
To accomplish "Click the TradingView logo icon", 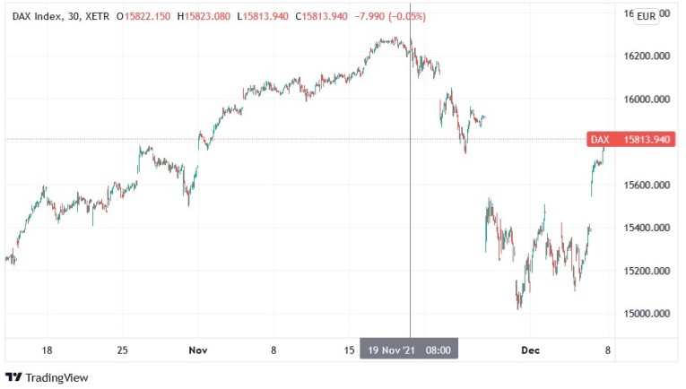I will click(13, 377).
